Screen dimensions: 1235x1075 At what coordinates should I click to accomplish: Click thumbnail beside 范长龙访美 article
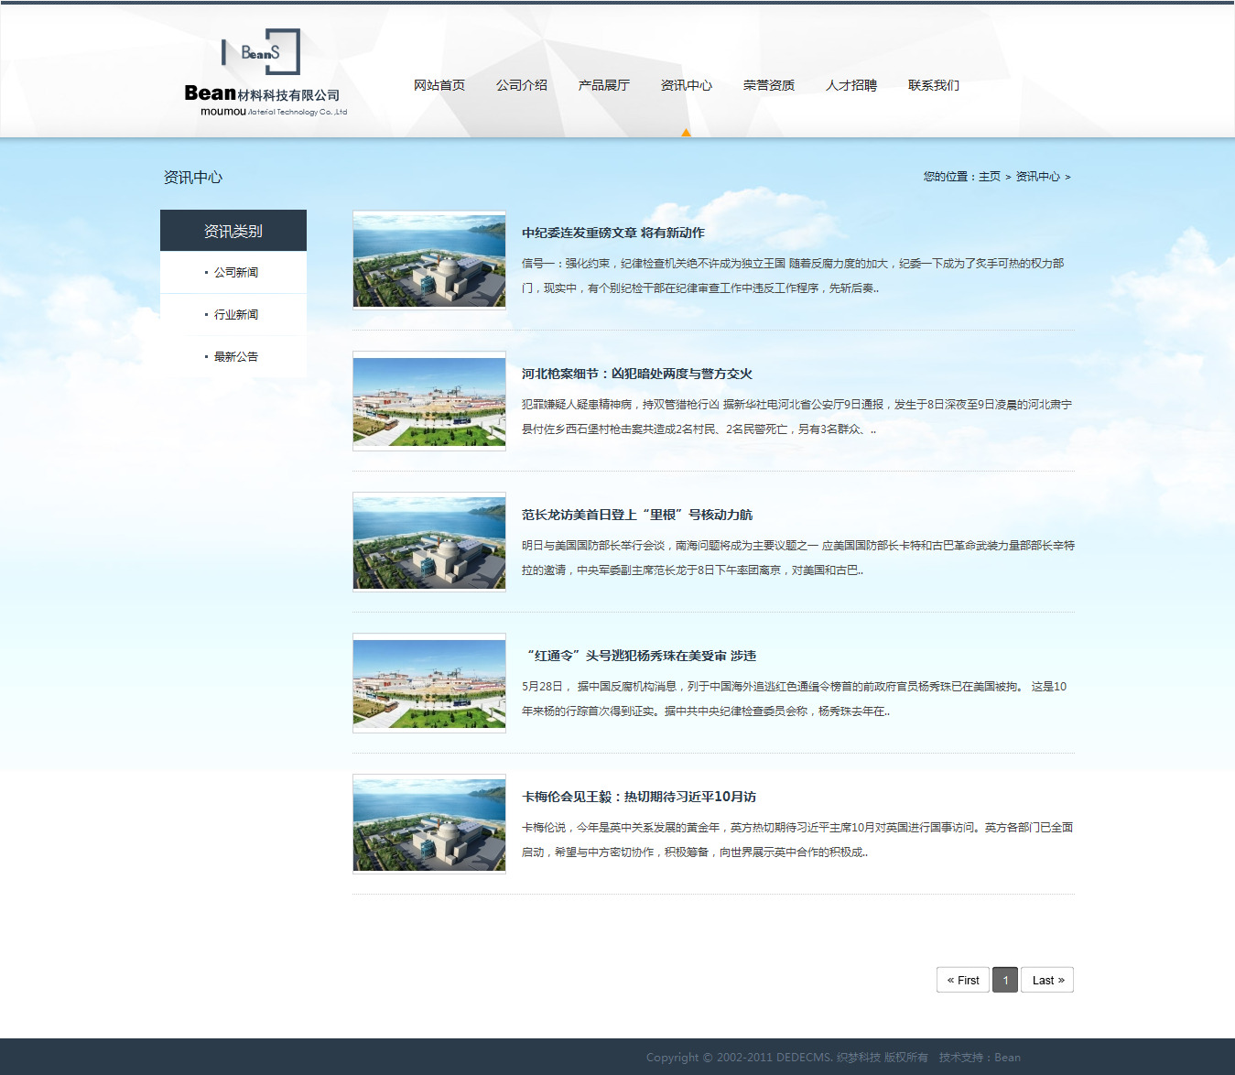coord(429,543)
